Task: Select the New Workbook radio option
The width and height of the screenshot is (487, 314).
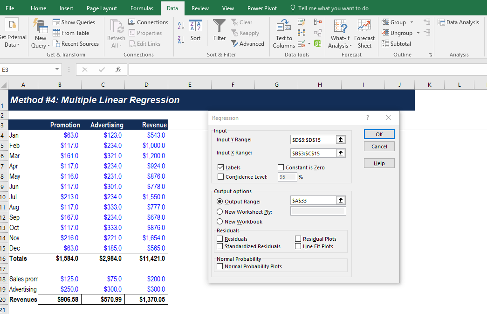Action: (x=219, y=222)
